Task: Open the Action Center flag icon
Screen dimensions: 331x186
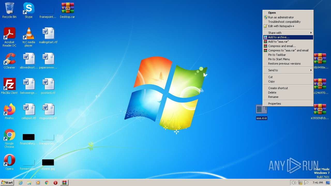Action: tap(307, 183)
